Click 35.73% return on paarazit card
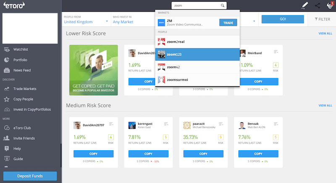 (191, 137)
